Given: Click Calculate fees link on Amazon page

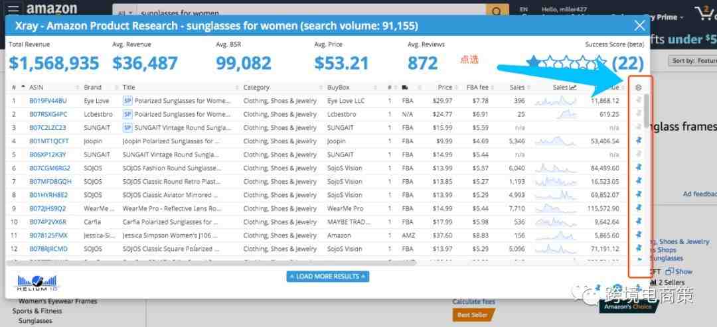Looking at the screenshot, I should (473, 302).
